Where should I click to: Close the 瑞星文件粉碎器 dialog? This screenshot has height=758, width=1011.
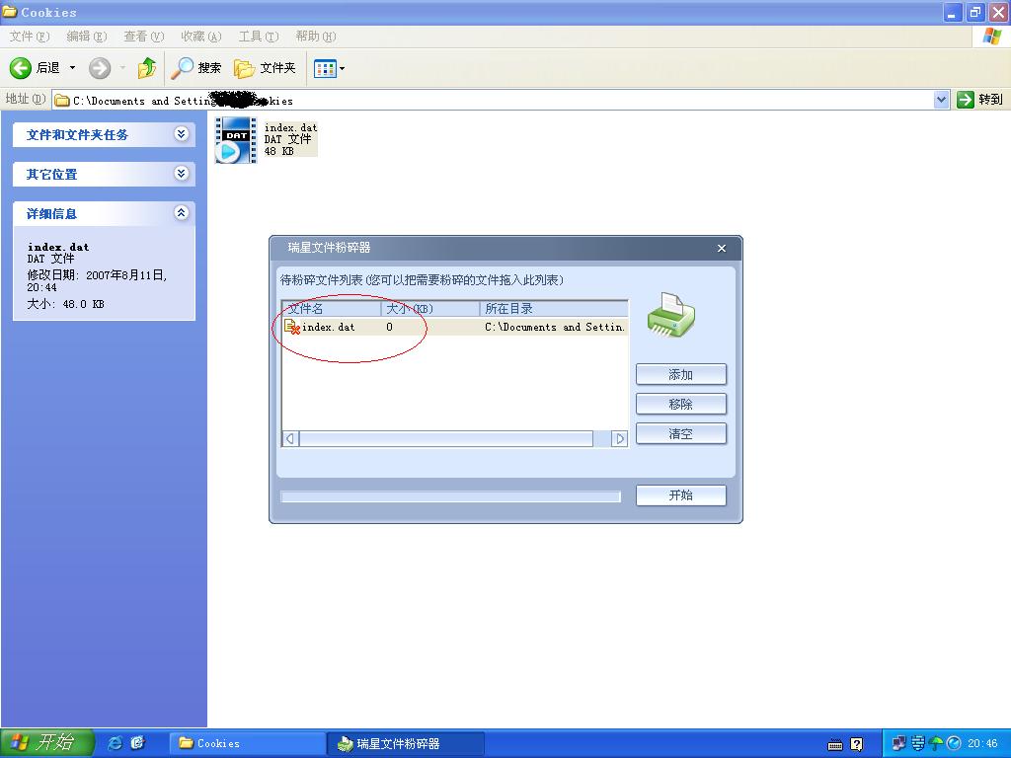click(x=722, y=248)
